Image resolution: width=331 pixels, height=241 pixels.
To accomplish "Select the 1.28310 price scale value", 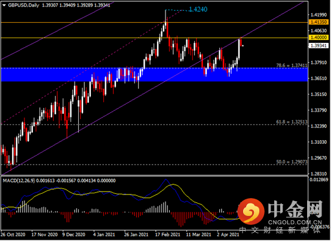I will click(x=318, y=174).
